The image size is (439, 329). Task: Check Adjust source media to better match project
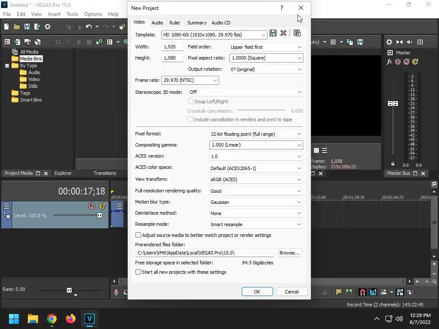point(138,235)
